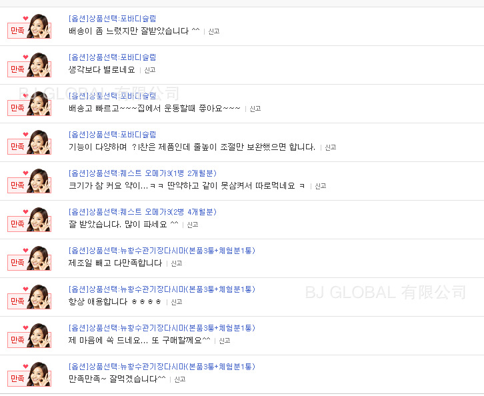
Task: Click 만족 badge icon beside '크기가 참 커요' review
Action: pyautogui.click(x=29, y=181)
